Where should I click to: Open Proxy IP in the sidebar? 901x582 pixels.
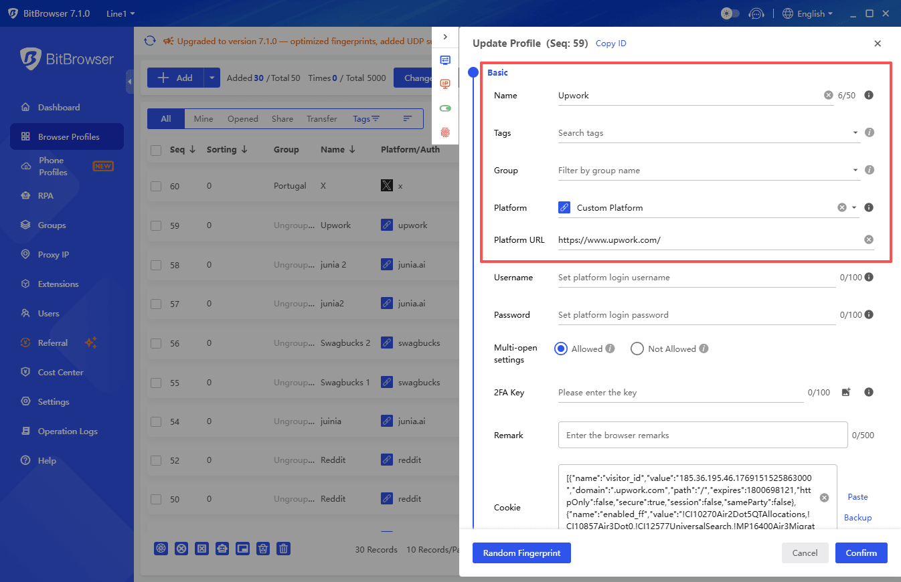pos(54,255)
